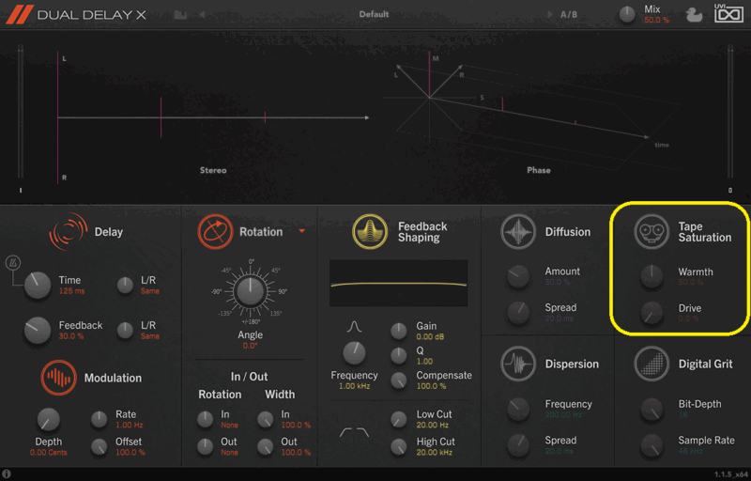751x481 pixels.
Task: Click the High Cut knob
Action: (398, 447)
